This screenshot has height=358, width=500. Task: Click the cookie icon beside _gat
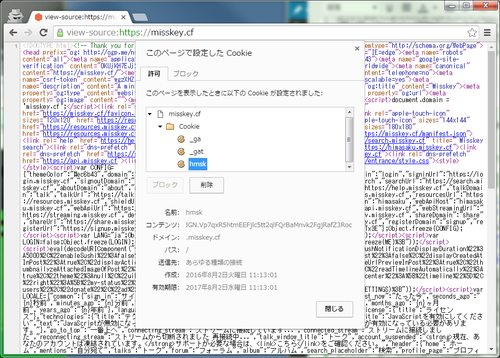[181, 152]
